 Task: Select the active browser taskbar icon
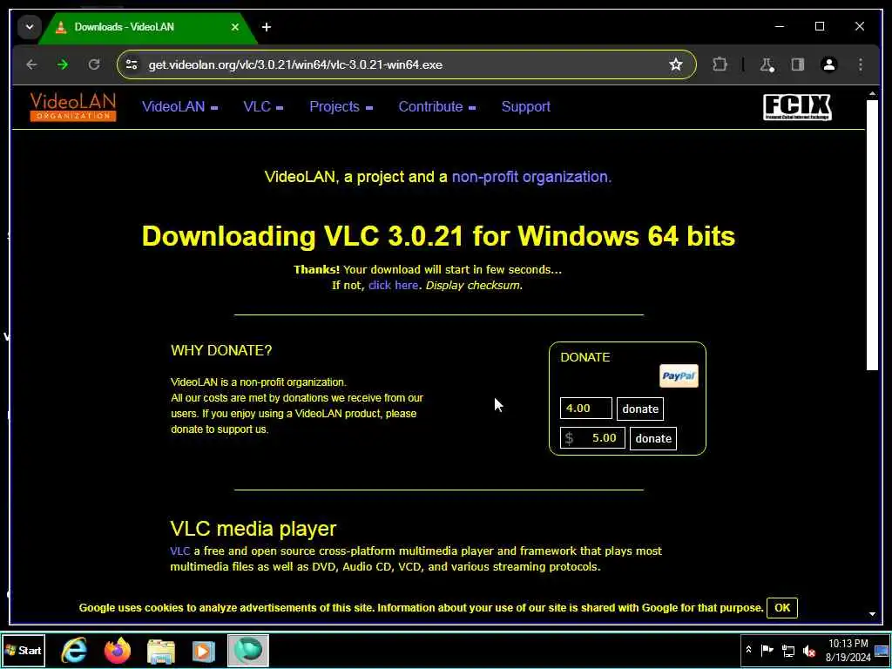248,650
